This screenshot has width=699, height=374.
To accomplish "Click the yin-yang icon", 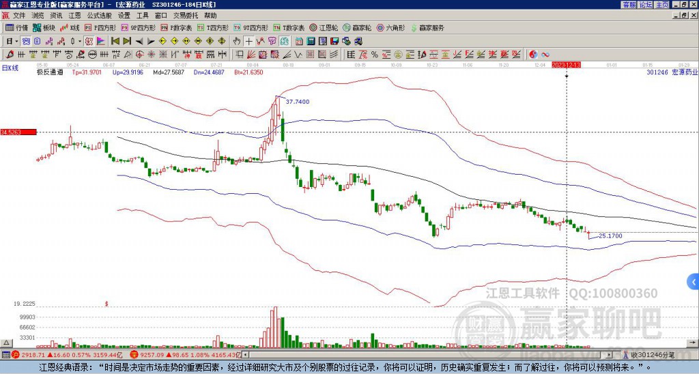I will (533, 55).
